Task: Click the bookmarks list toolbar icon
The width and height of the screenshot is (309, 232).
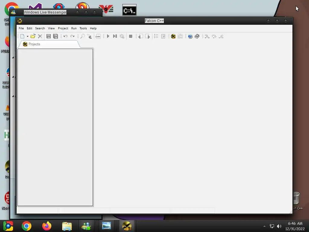Action: [156, 36]
